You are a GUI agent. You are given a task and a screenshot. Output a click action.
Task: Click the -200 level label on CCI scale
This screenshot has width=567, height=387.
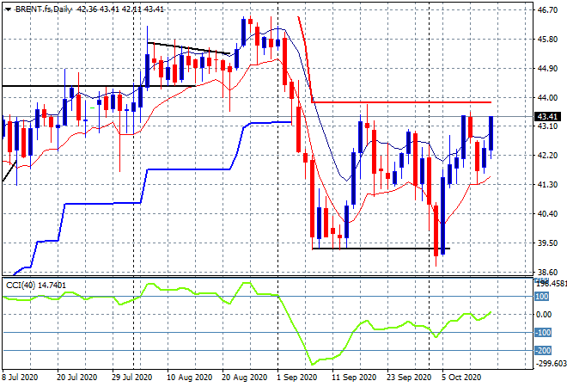click(x=543, y=350)
